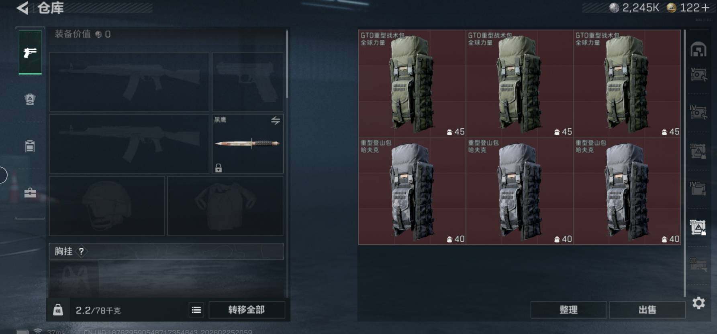Screen dimensions: 717x334
Task: Click the question mark next to 胸挂
Action: [82, 251]
